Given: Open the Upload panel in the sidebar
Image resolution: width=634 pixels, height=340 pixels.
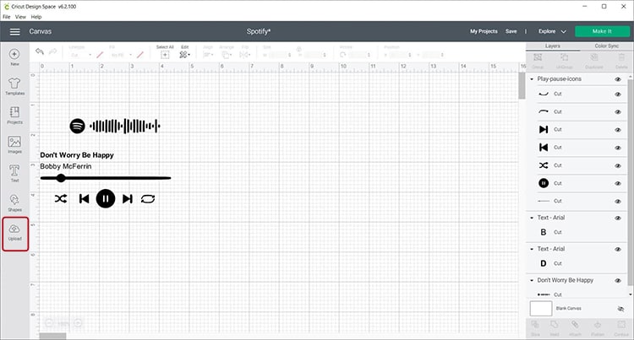Looking at the screenshot, I should (14, 234).
